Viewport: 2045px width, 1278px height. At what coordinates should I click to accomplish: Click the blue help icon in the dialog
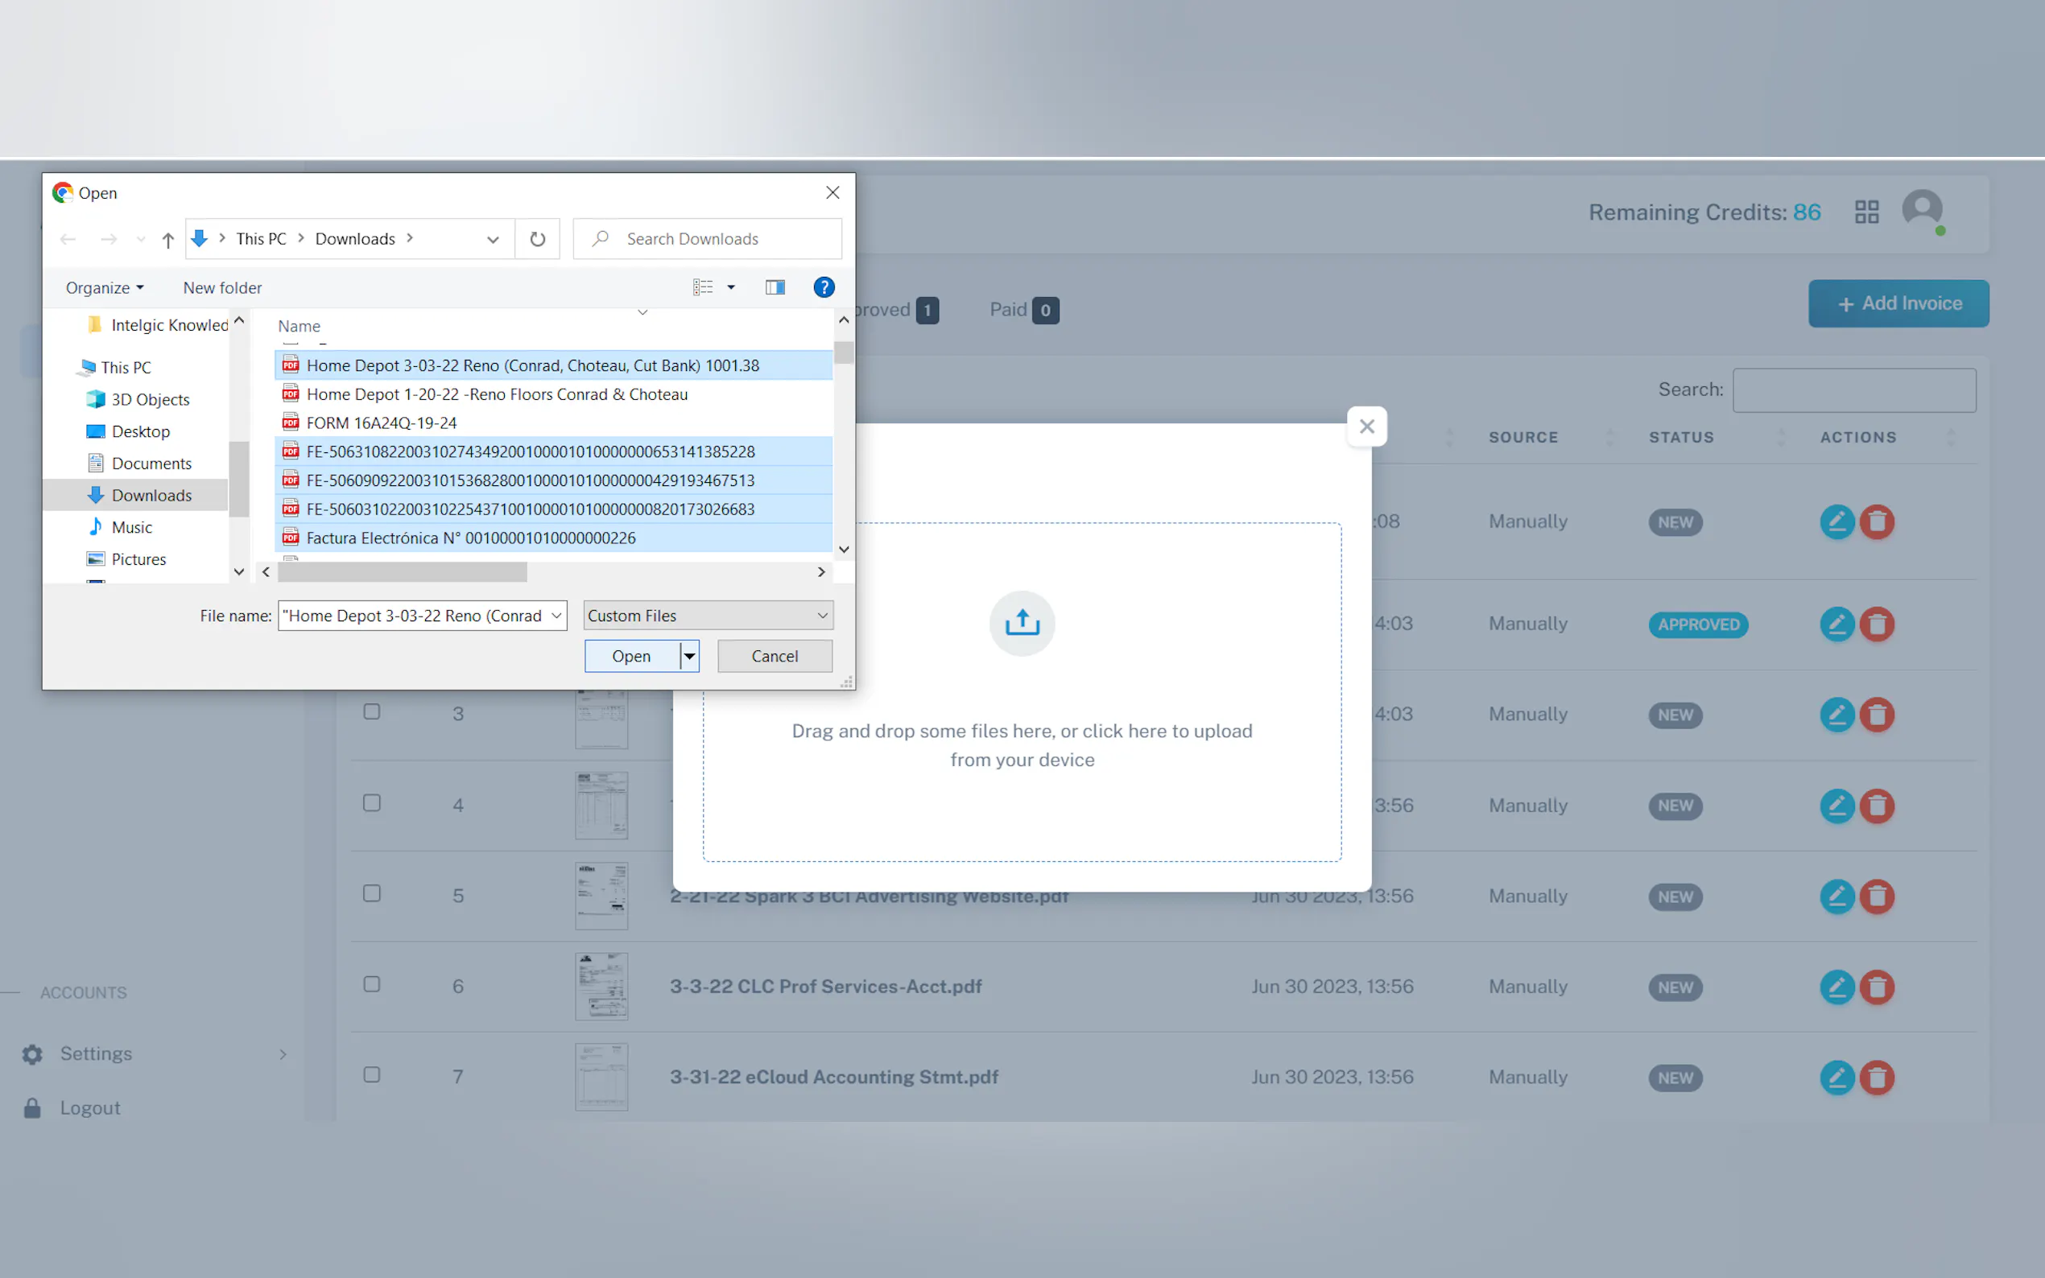tap(824, 287)
